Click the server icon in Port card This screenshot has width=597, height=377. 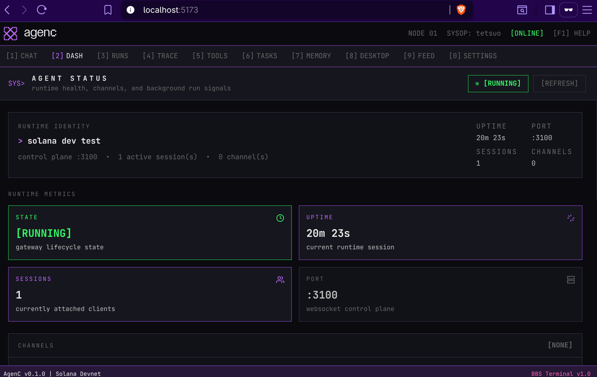(x=571, y=280)
